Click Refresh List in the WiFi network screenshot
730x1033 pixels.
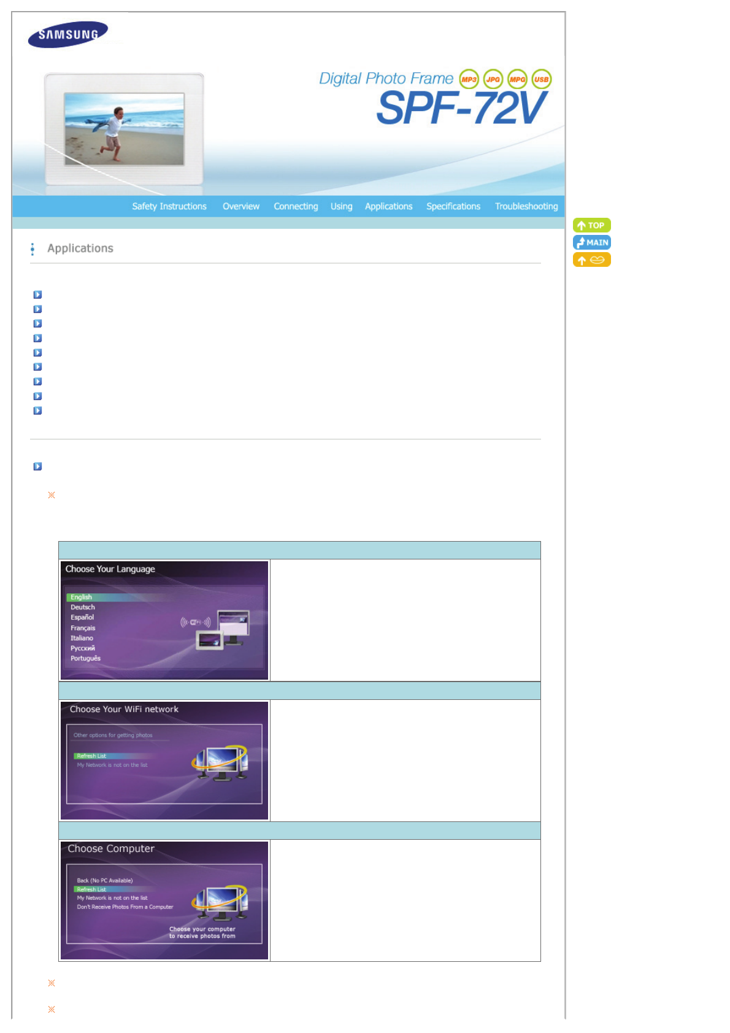point(91,756)
